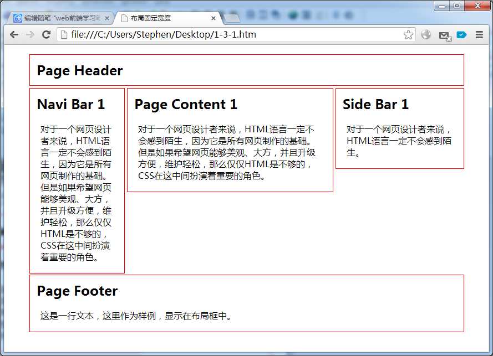Click the Navi Bar 1 heading
The image size is (493, 356).
[x=71, y=104]
